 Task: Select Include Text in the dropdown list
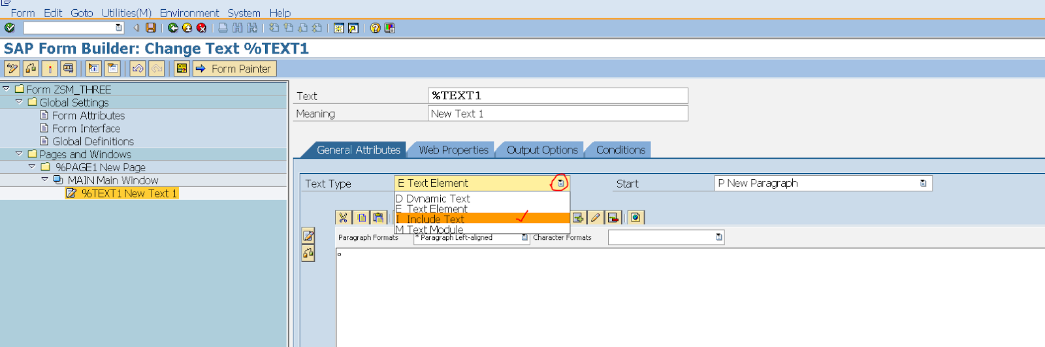[x=483, y=219]
